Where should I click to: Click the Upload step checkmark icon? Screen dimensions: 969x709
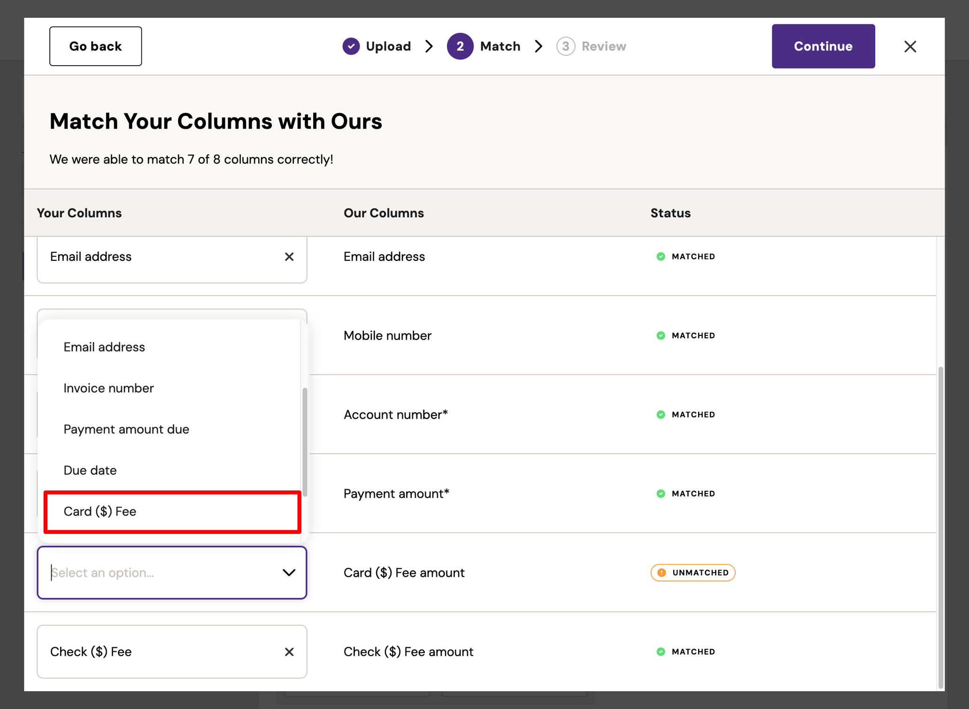[x=351, y=46]
